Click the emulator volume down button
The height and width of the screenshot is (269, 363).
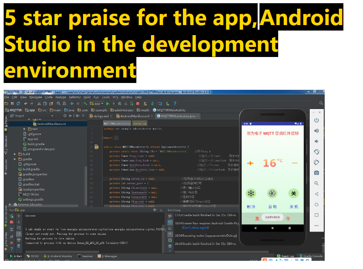(x=316, y=141)
